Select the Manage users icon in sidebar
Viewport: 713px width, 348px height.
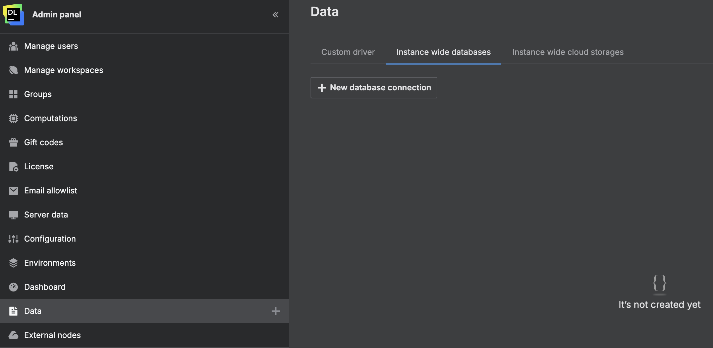coord(13,46)
